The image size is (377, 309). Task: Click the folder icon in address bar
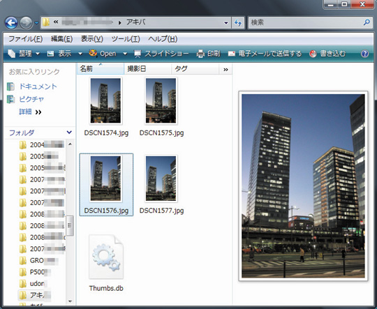point(45,22)
